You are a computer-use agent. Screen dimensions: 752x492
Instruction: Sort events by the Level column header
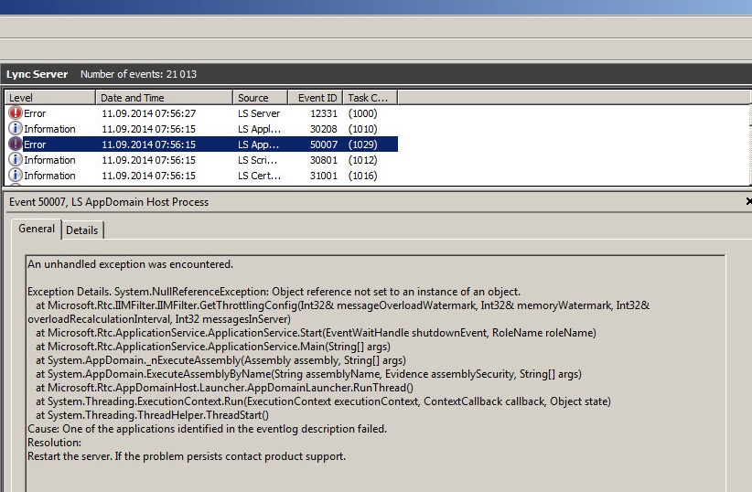tap(50, 98)
